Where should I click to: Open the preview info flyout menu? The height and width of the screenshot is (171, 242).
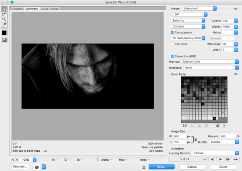click(45, 151)
